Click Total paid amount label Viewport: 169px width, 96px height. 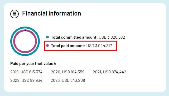coord(68,46)
